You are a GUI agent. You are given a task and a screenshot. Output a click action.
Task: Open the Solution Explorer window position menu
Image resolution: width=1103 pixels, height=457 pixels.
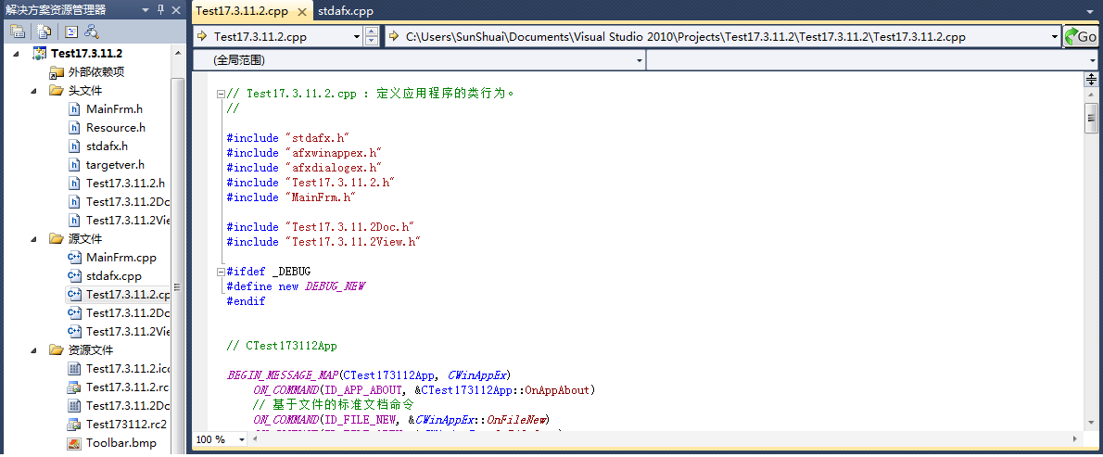click(x=146, y=10)
